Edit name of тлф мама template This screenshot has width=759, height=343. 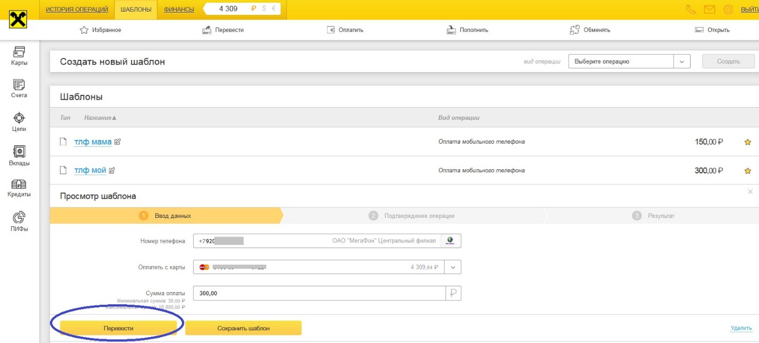(118, 142)
